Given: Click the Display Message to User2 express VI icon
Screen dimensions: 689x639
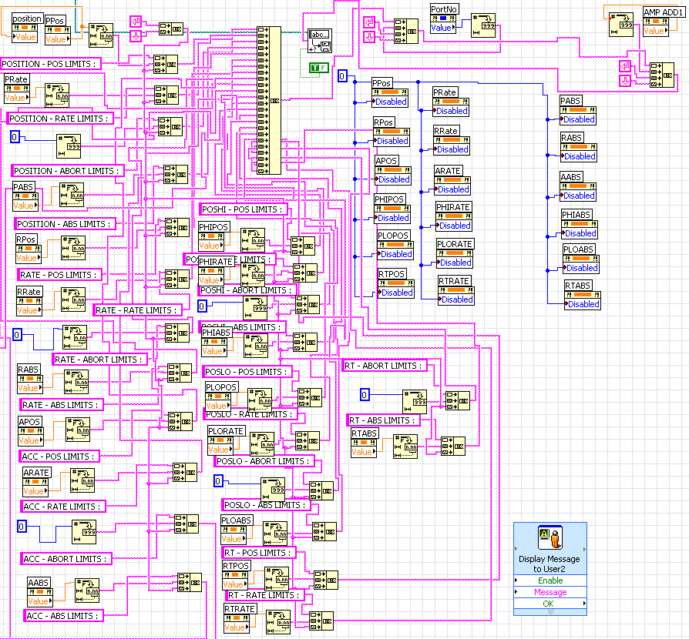Looking at the screenshot, I should (550, 537).
